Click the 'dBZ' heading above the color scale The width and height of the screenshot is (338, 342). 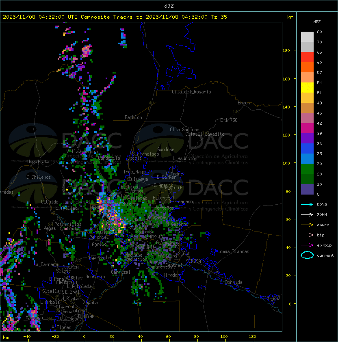317,22
